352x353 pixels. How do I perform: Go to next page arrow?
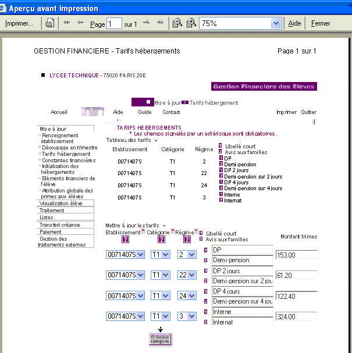(147, 23)
